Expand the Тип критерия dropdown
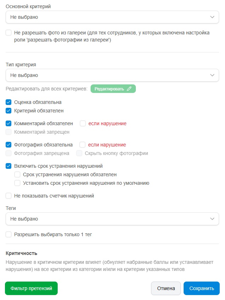 tap(112, 75)
